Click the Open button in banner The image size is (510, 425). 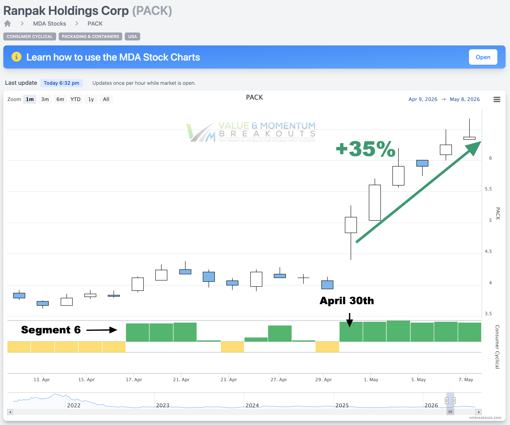click(x=483, y=57)
